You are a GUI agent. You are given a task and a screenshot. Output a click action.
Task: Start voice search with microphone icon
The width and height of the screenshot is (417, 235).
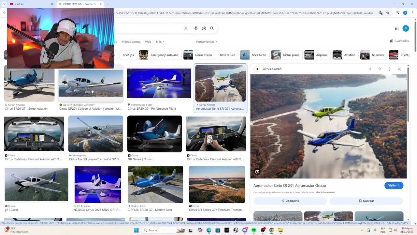[x=196, y=28]
